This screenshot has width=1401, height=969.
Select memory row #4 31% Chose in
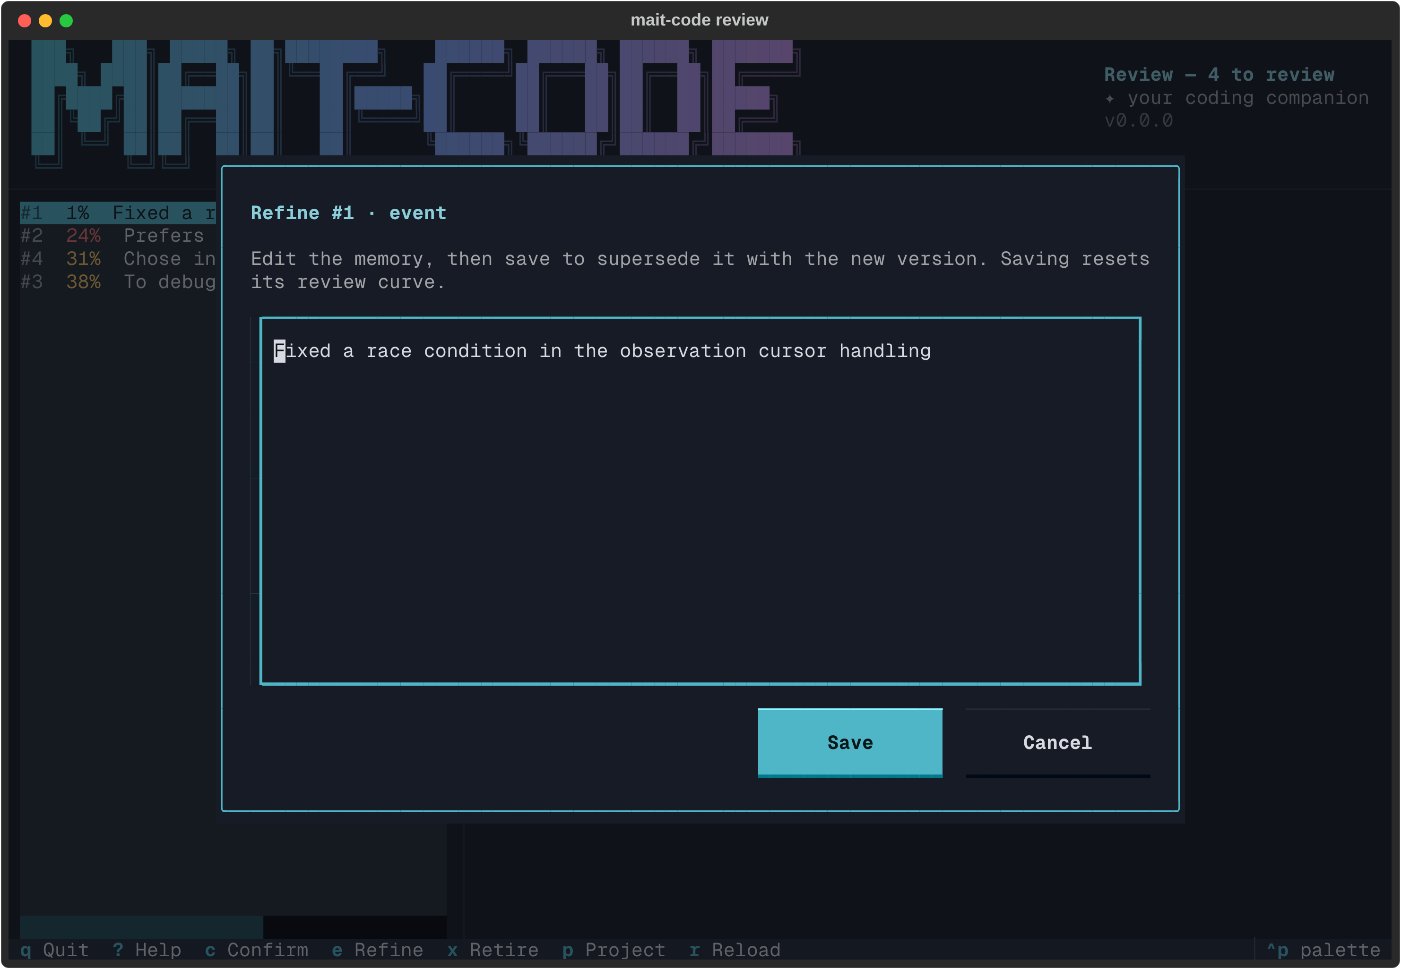(x=118, y=259)
